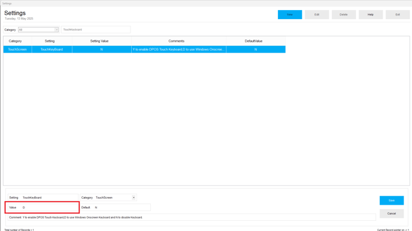Sort by Category column header
The image size is (412, 231).
click(x=15, y=41)
